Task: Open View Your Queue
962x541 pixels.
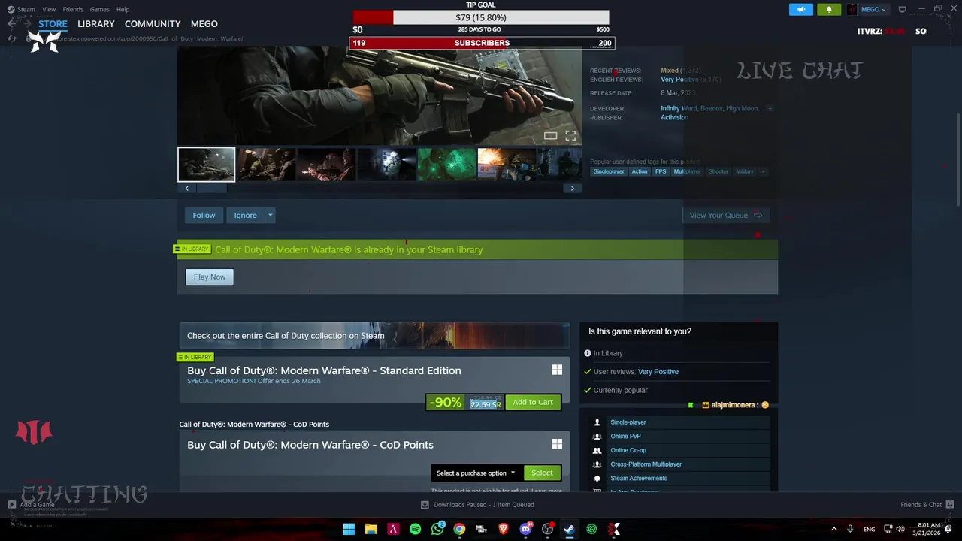Action: 725,216
